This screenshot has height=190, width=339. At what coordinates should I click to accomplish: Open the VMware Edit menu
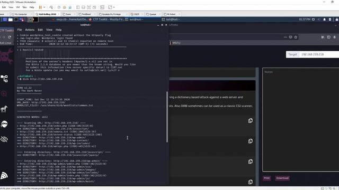point(4,7)
